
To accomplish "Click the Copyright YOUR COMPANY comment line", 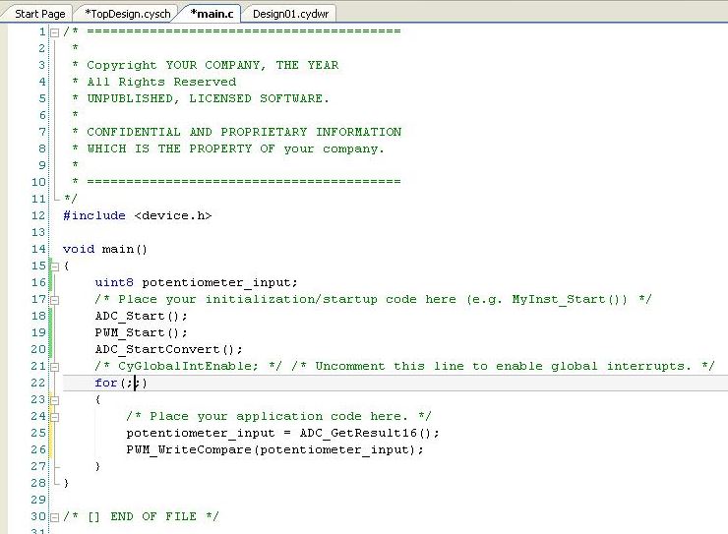I will (212, 65).
